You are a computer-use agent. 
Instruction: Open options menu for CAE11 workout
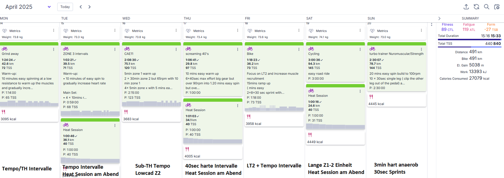(x=176, y=49)
